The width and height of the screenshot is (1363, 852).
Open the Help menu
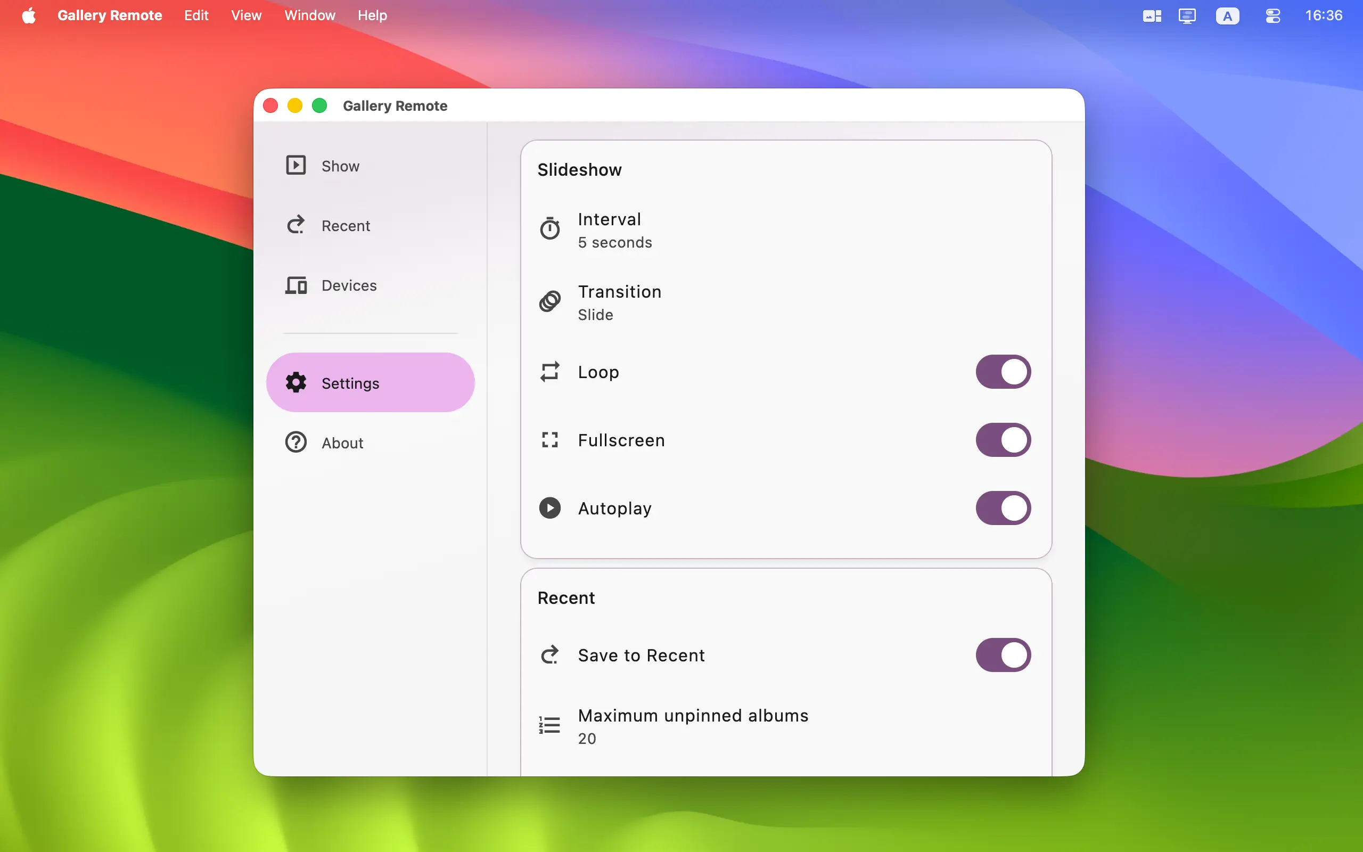(x=372, y=15)
